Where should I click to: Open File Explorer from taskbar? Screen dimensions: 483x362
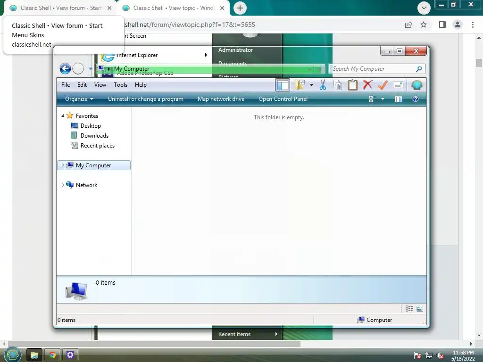click(x=34, y=355)
